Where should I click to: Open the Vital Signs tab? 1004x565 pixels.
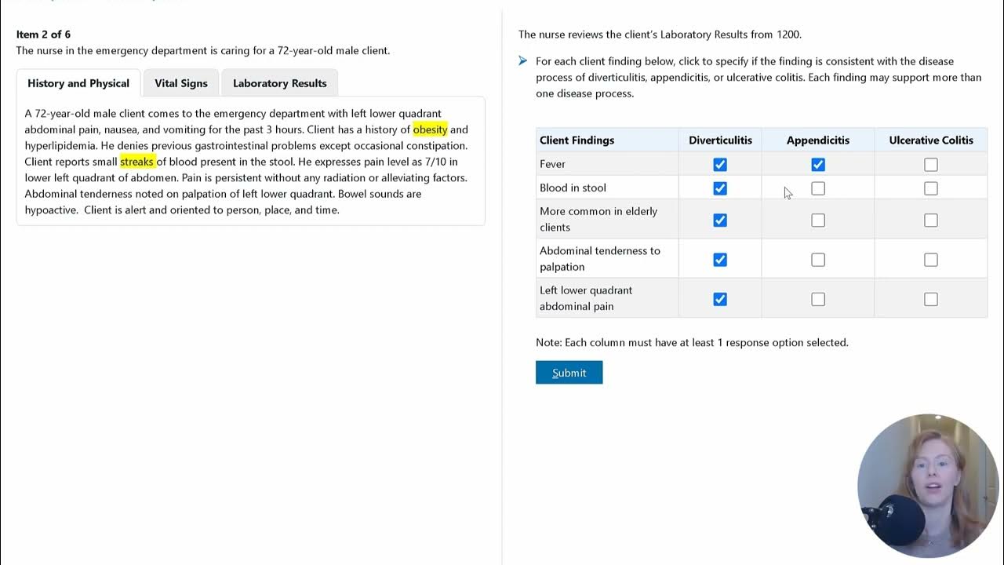pyautogui.click(x=181, y=83)
